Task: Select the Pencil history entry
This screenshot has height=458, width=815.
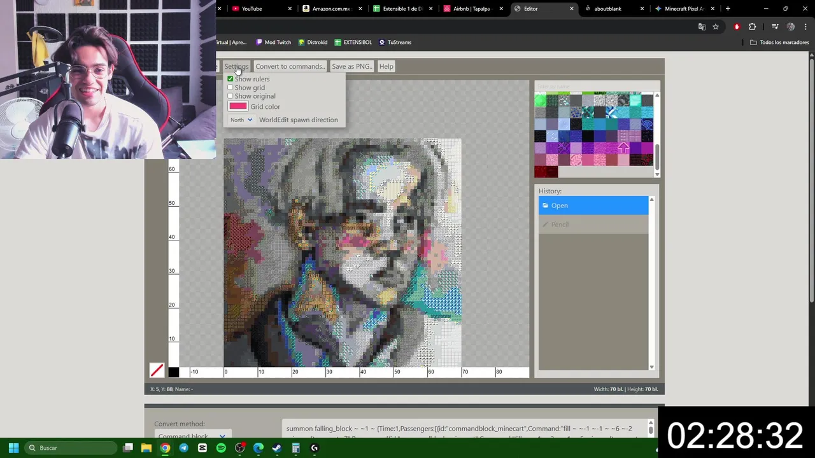Action: pyautogui.click(x=593, y=224)
